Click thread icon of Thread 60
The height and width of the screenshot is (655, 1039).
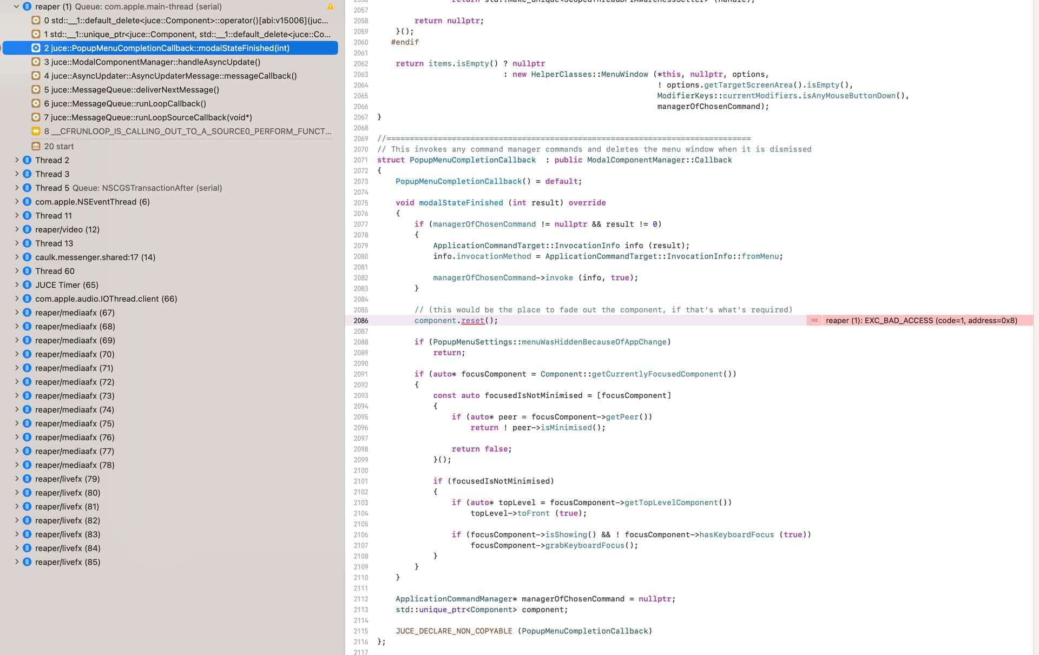pyautogui.click(x=27, y=271)
